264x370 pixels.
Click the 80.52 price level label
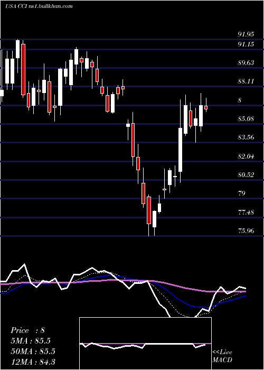tap(246, 175)
